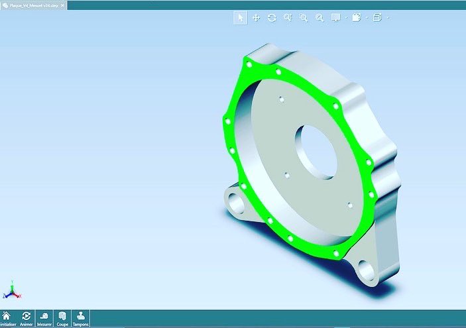Activate the Select arrow pointer tool
This screenshot has width=466, height=328.
tap(241, 18)
